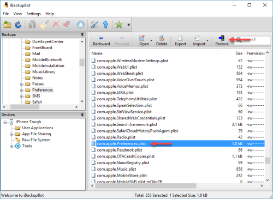Expand the App File Sharing node
Screen dimensions: 273x199
point(11,134)
